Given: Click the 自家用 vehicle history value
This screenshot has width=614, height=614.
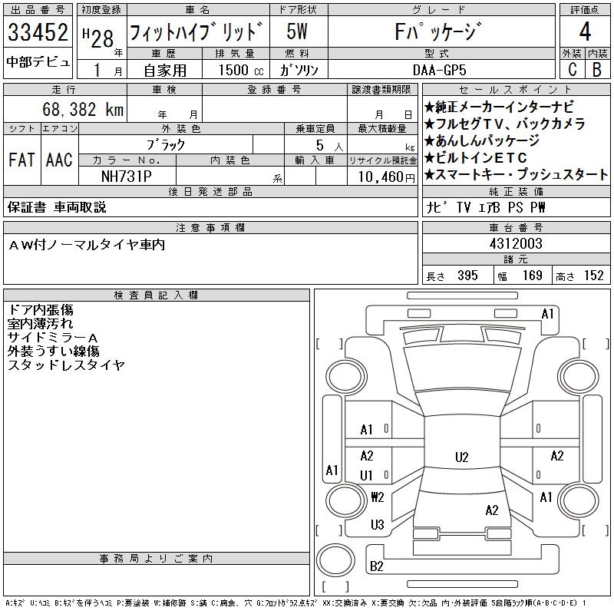Looking at the screenshot, I should click(165, 71).
